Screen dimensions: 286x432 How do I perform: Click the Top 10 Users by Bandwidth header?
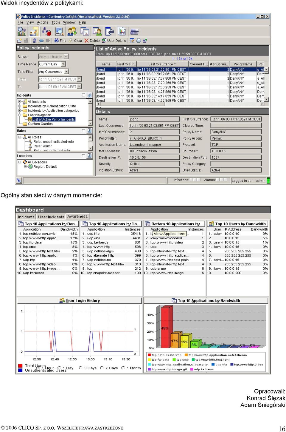pyautogui.click(x=237, y=224)
